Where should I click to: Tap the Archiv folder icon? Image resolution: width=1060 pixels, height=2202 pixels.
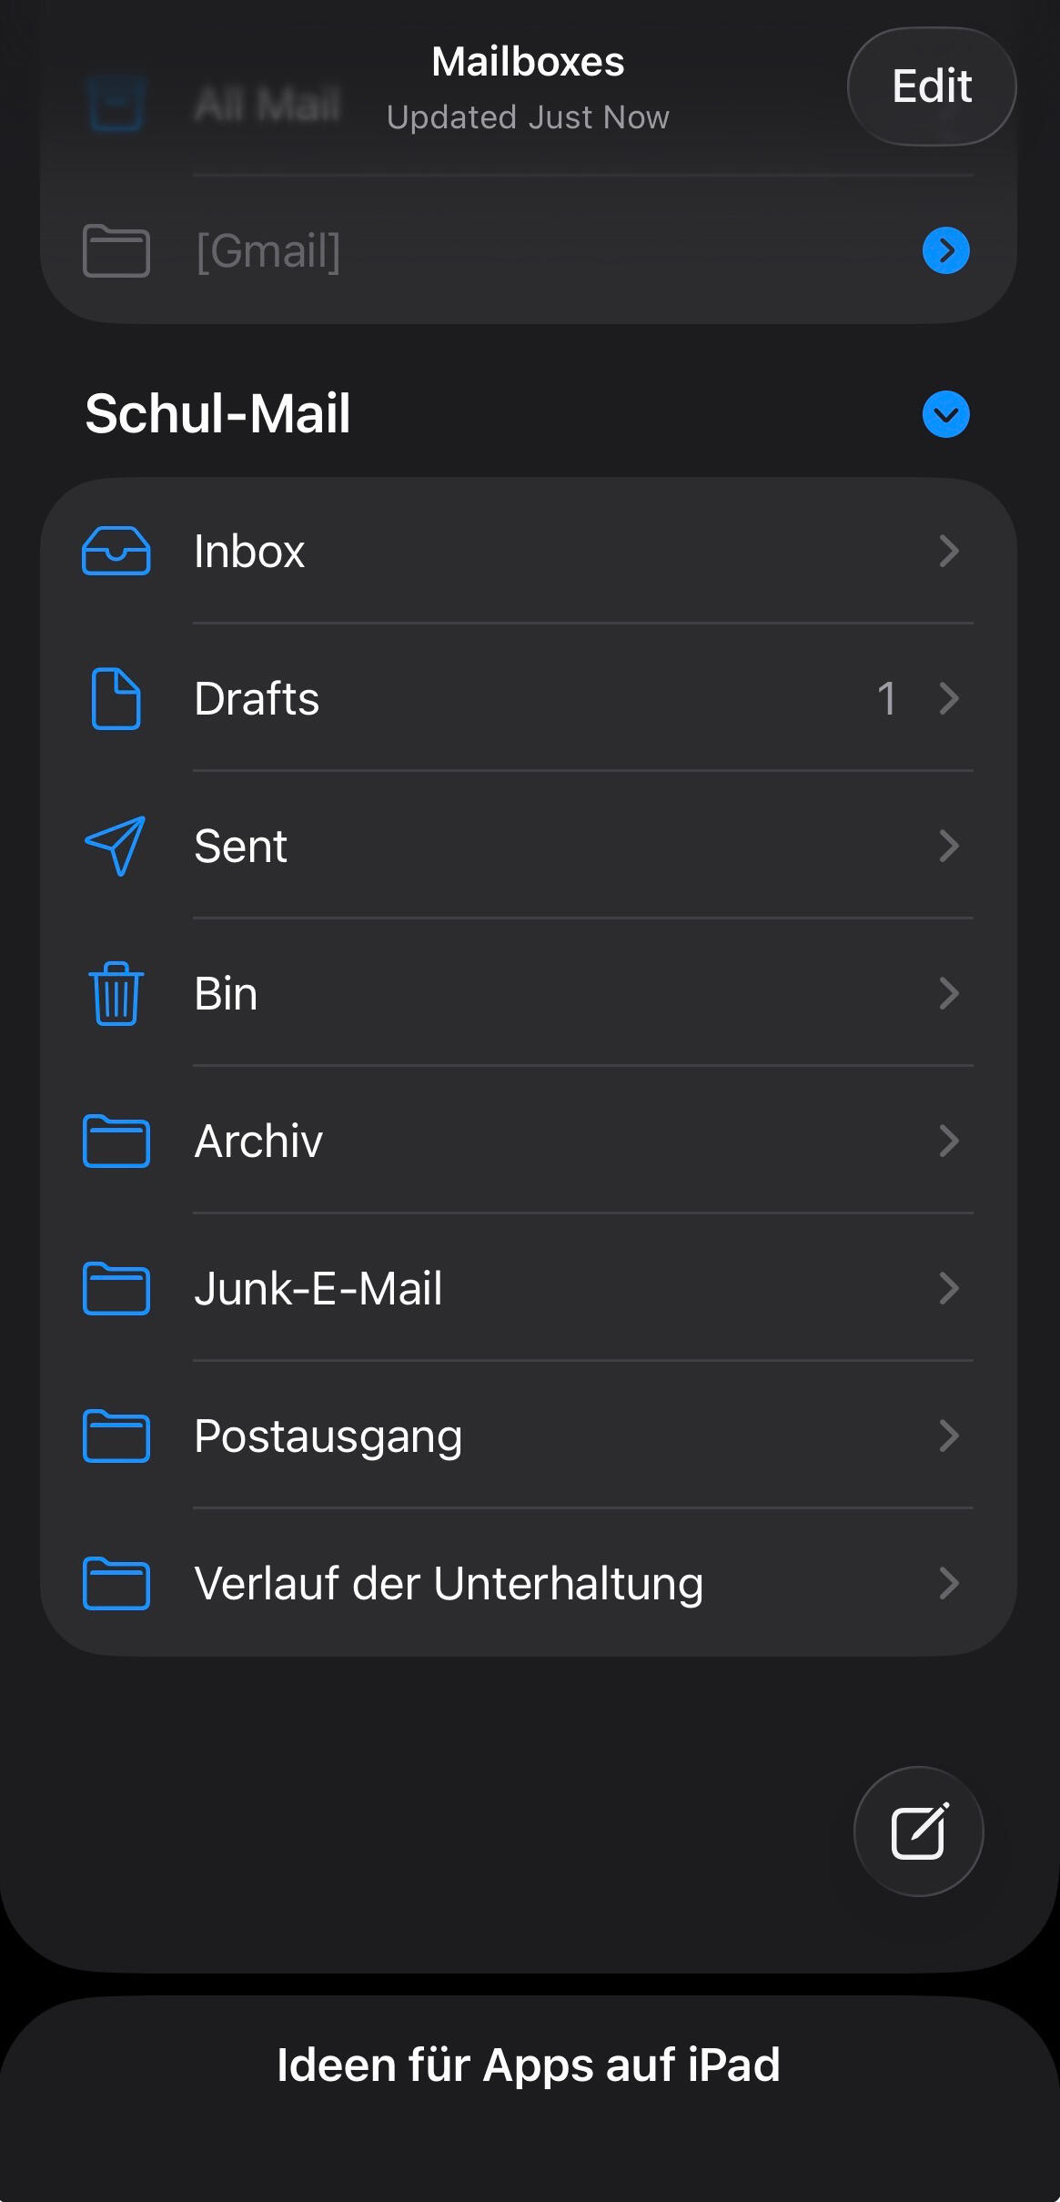(x=116, y=1142)
